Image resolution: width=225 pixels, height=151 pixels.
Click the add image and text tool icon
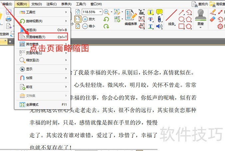(x=117, y=19)
